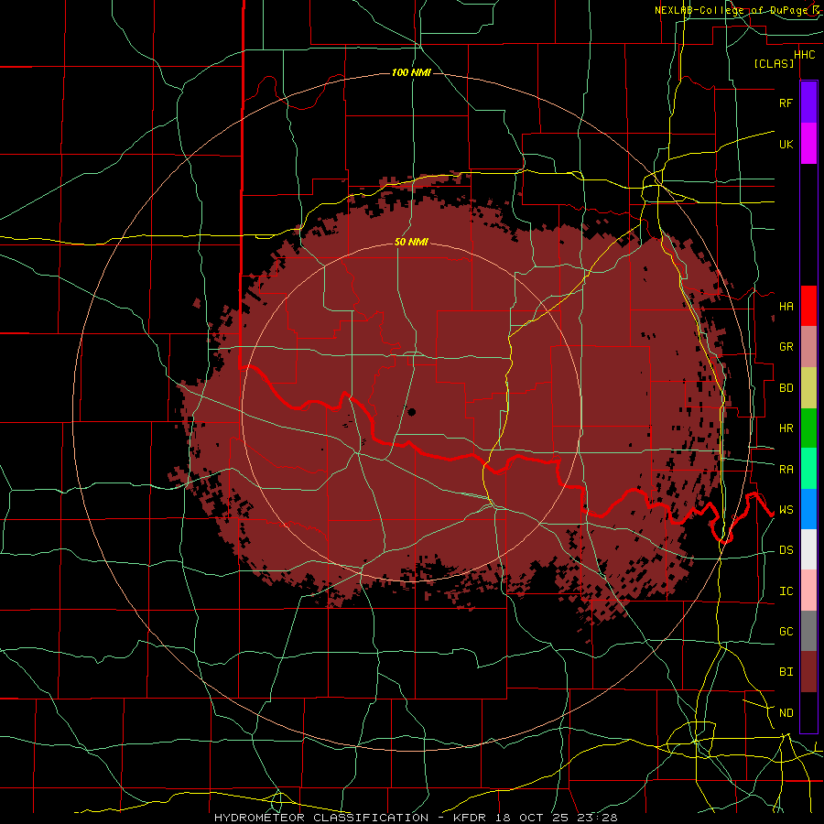The width and height of the screenshot is (824, 824).
Task: Click the WS legend label
Action: click(x=786, y=510)
